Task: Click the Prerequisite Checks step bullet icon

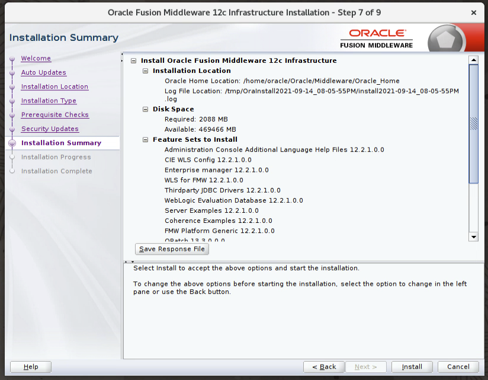Action: [x=12, y=115]
